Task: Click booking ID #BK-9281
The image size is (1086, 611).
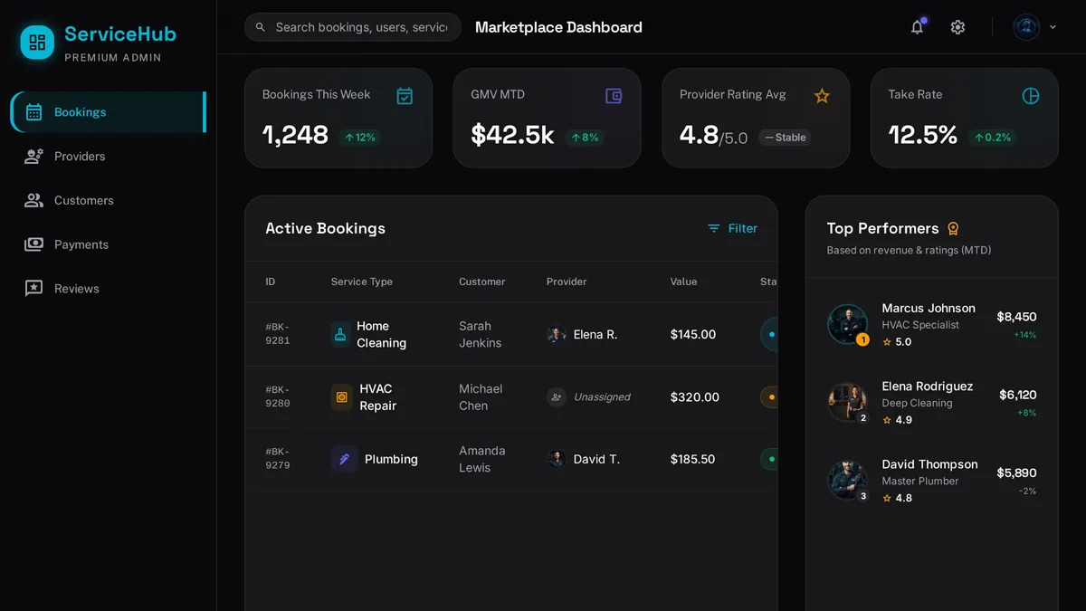Action: (x=278, y=334)
